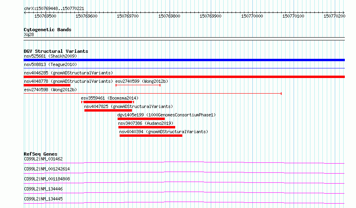Click ruler position 150770100
Screen dimensions: 356x208
point(293,16)
